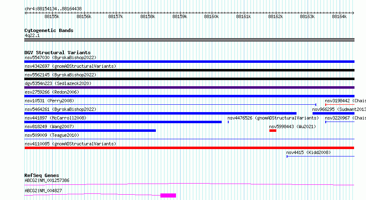Click the small nsv4476526 variant tick
366x200 pixels.
[228, 122]
